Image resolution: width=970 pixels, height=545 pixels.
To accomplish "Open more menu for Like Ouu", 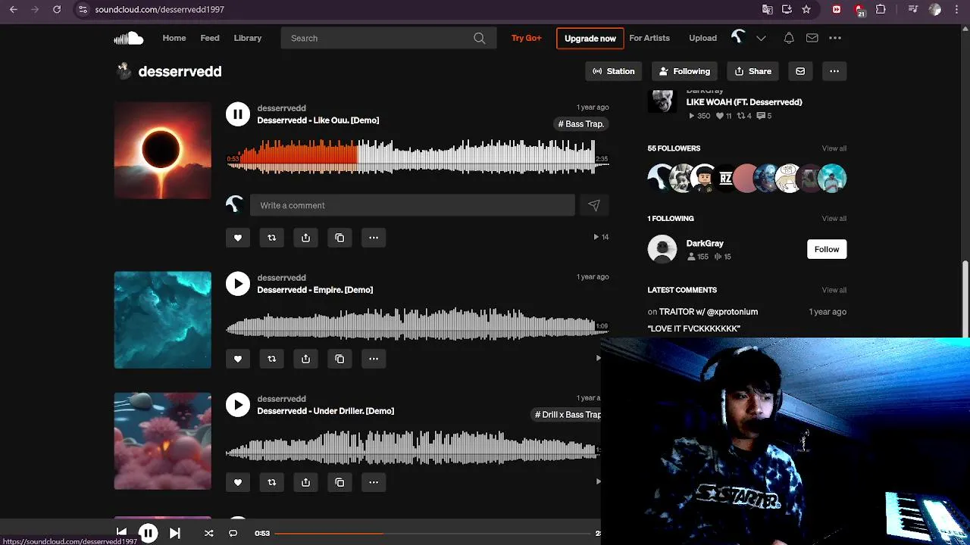I will (374, 238).
